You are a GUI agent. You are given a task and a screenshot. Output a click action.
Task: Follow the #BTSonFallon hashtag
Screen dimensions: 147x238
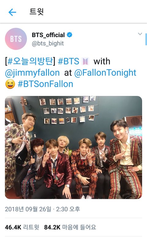point(45,84)
